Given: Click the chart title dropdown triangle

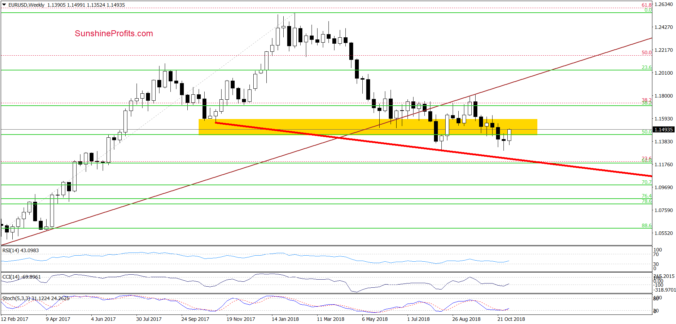Looking at the screenshot, I should [4, 5].
